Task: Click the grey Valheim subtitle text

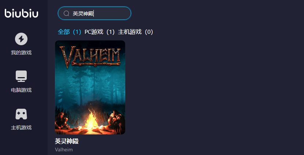Action: (x=64, y=150)
